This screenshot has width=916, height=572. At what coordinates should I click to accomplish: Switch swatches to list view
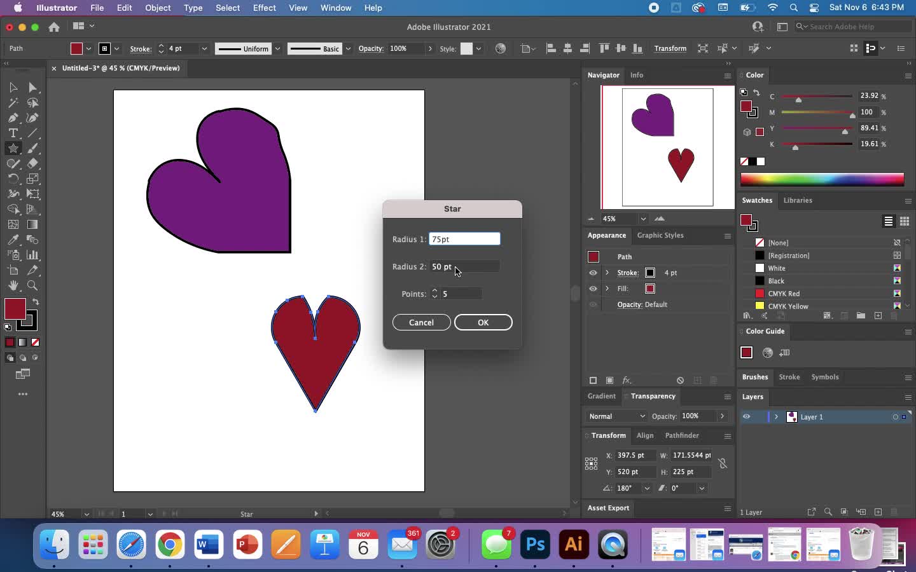[889, 221]
